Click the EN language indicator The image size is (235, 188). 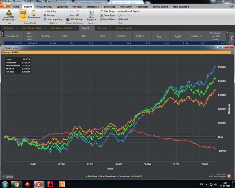coord(201,184)
